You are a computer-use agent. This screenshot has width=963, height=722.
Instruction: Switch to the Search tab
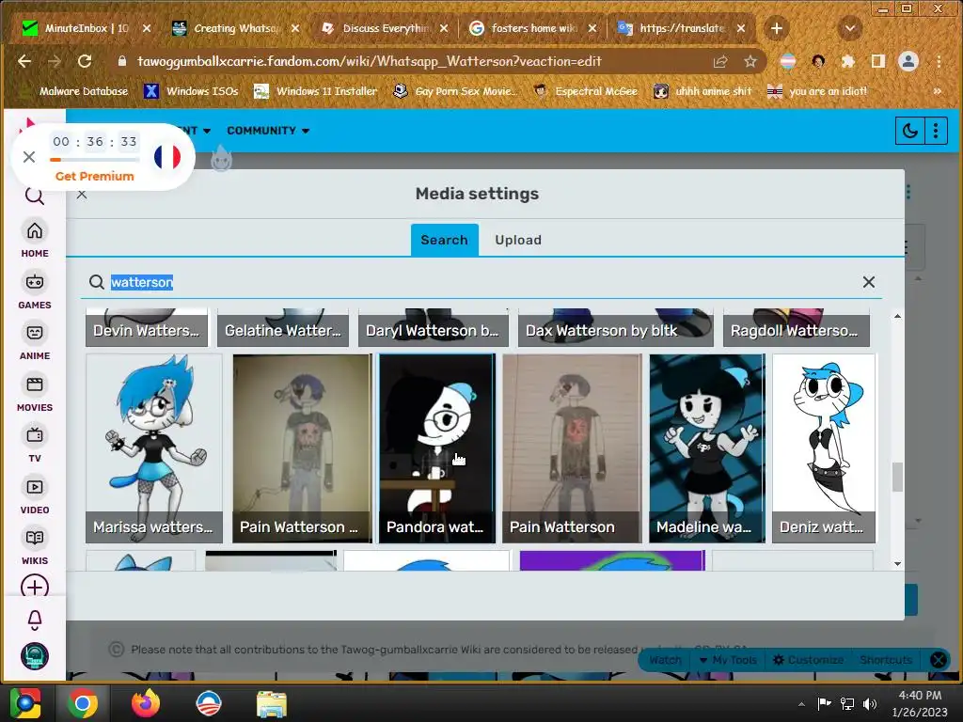[444, 240]
